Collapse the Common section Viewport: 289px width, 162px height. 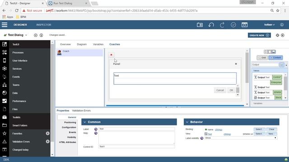pyautogui.click(x=85, y=122)
